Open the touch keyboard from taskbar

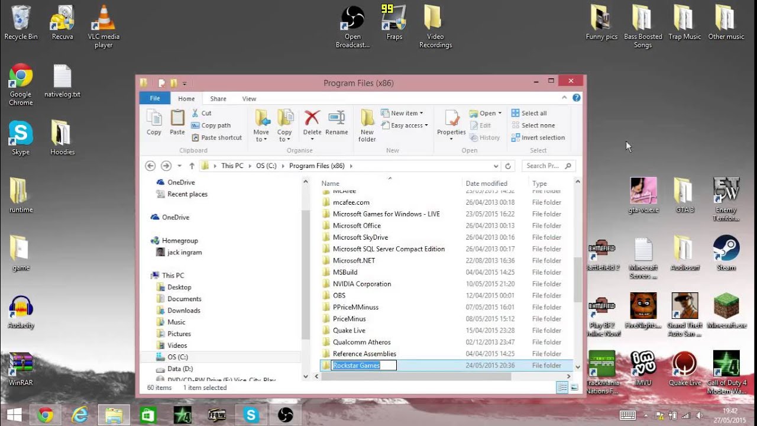click(627, 415)
